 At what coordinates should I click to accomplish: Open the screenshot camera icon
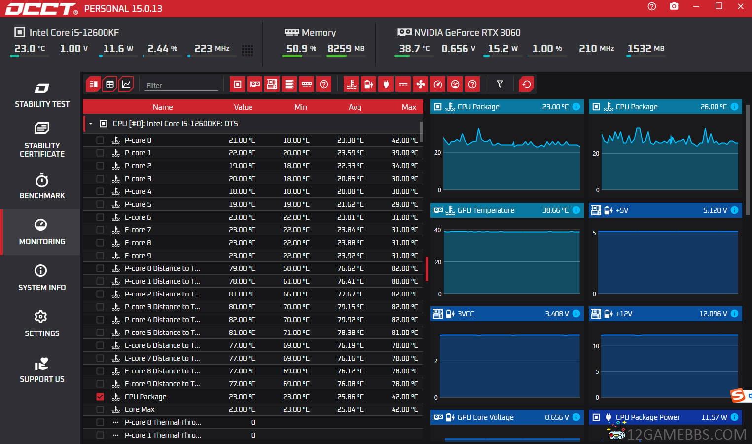point(674,6)
